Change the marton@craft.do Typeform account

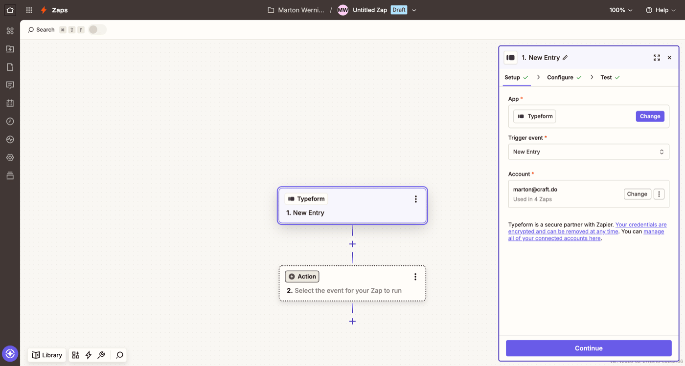pos(637,194)
